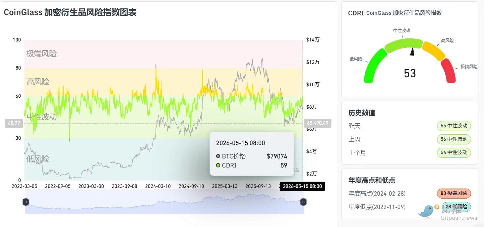Click the gauge value 53

click(x=410, y=73)
